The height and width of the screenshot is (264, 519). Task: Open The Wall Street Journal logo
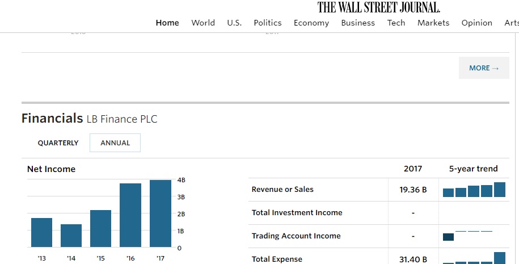379,7
